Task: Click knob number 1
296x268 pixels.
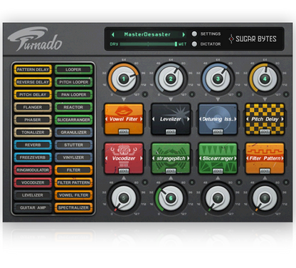Action: pyautogui.click(x=124, y=78)
